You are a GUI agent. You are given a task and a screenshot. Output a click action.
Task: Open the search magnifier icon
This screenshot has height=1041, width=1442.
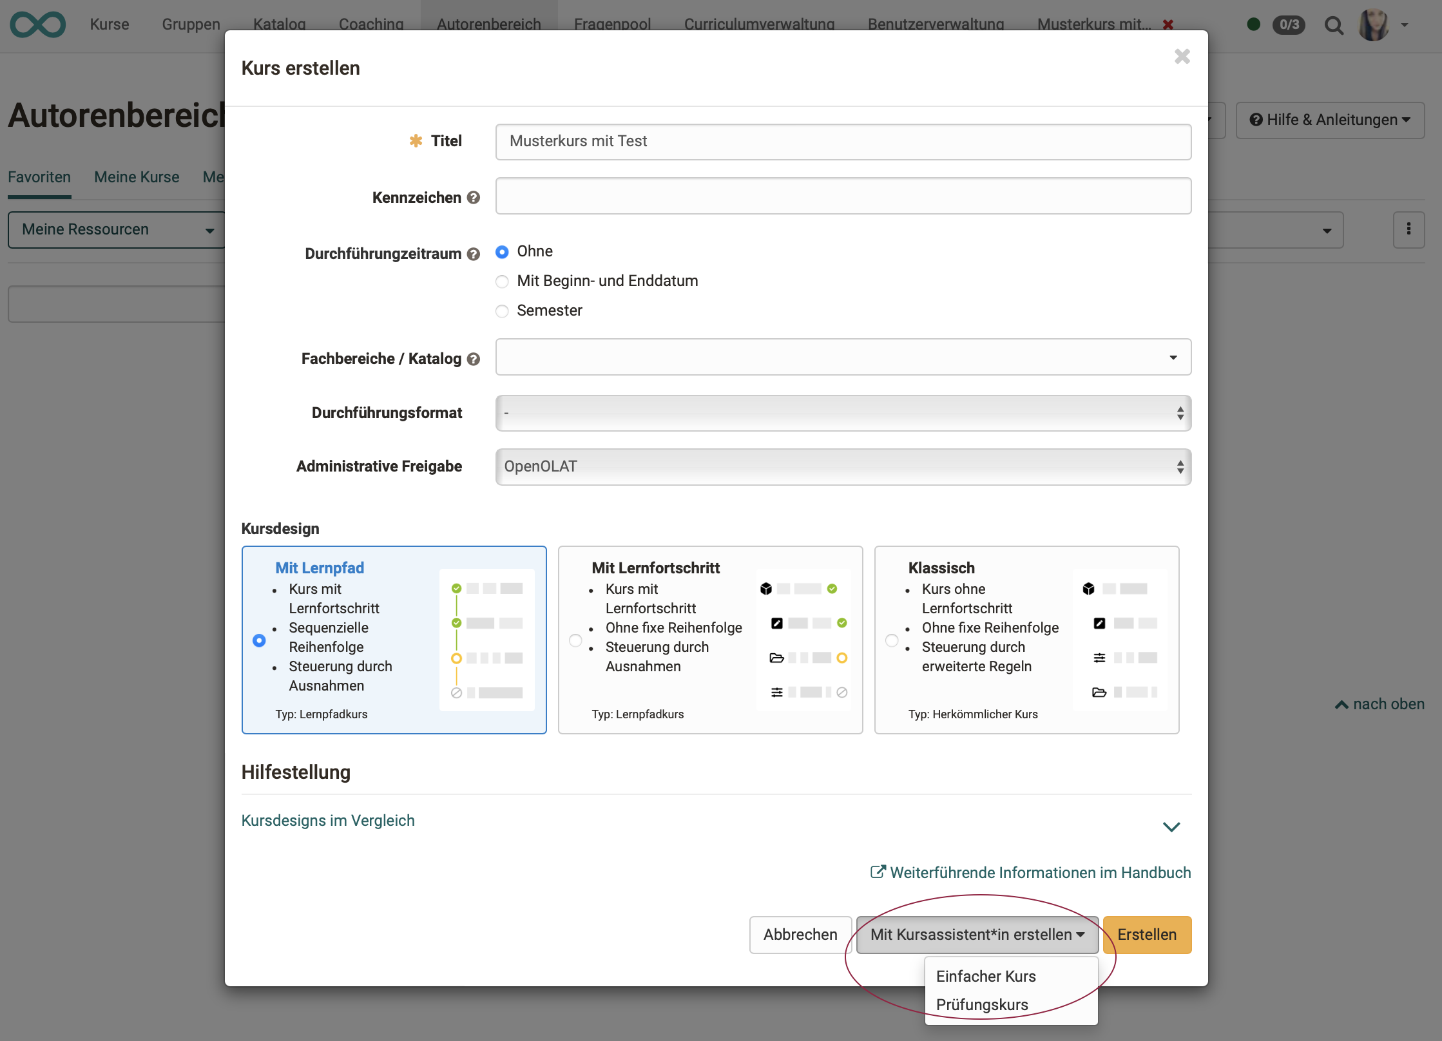click(1333, 25)
